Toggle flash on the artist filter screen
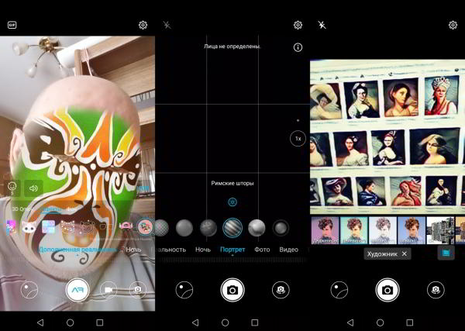This screenshot has height=331, width=465. tap(322, 25)
